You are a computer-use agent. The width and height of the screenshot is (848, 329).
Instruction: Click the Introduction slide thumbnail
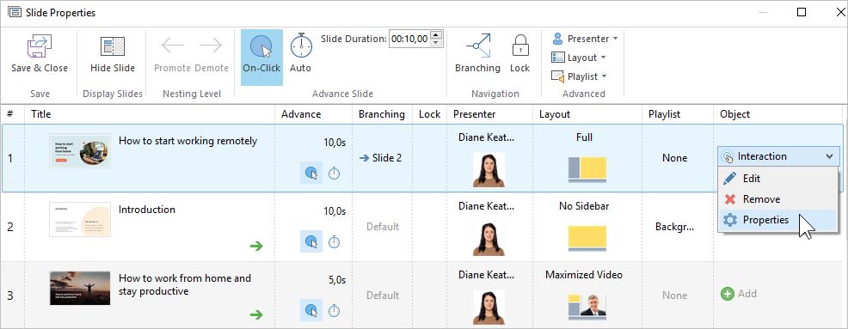(x=79, y=219)
